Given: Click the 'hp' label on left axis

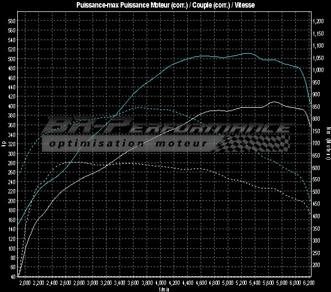Looking at the screenshot, I should (x=3, y=144).
